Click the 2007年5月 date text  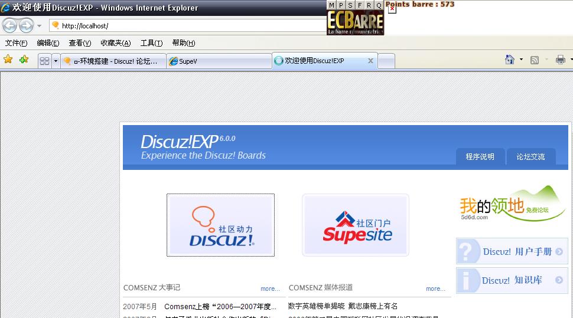[139, 306]
